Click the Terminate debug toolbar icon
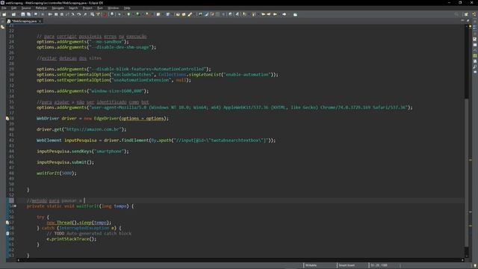 pyautogui.click(x=61, y=14)
